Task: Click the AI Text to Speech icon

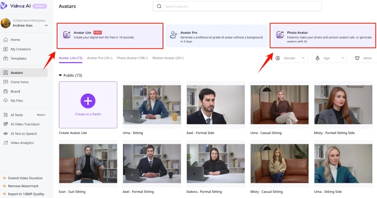Action: [6, 134]
